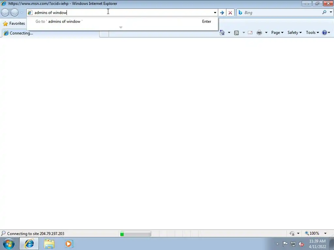Open the Favorites button
The width and height of the screenshot is (334, 250).
point(14,23)
